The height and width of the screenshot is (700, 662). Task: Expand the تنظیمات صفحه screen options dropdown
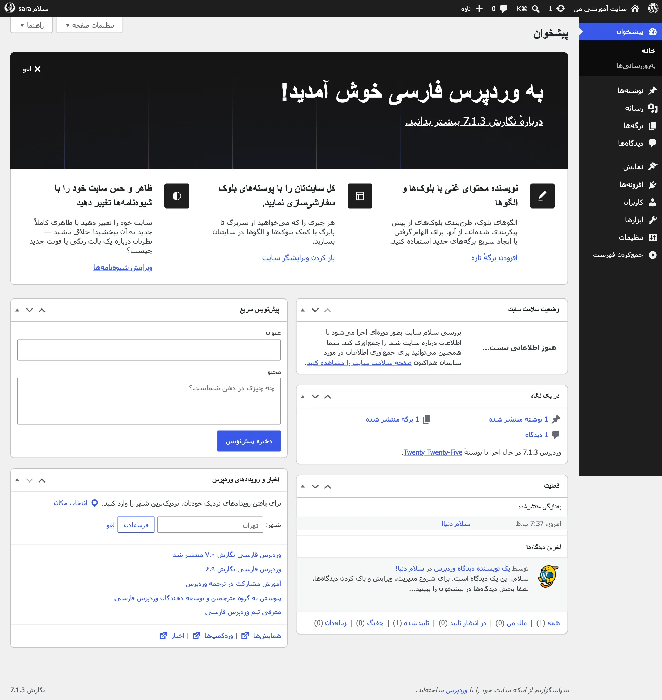coord(89,25)
